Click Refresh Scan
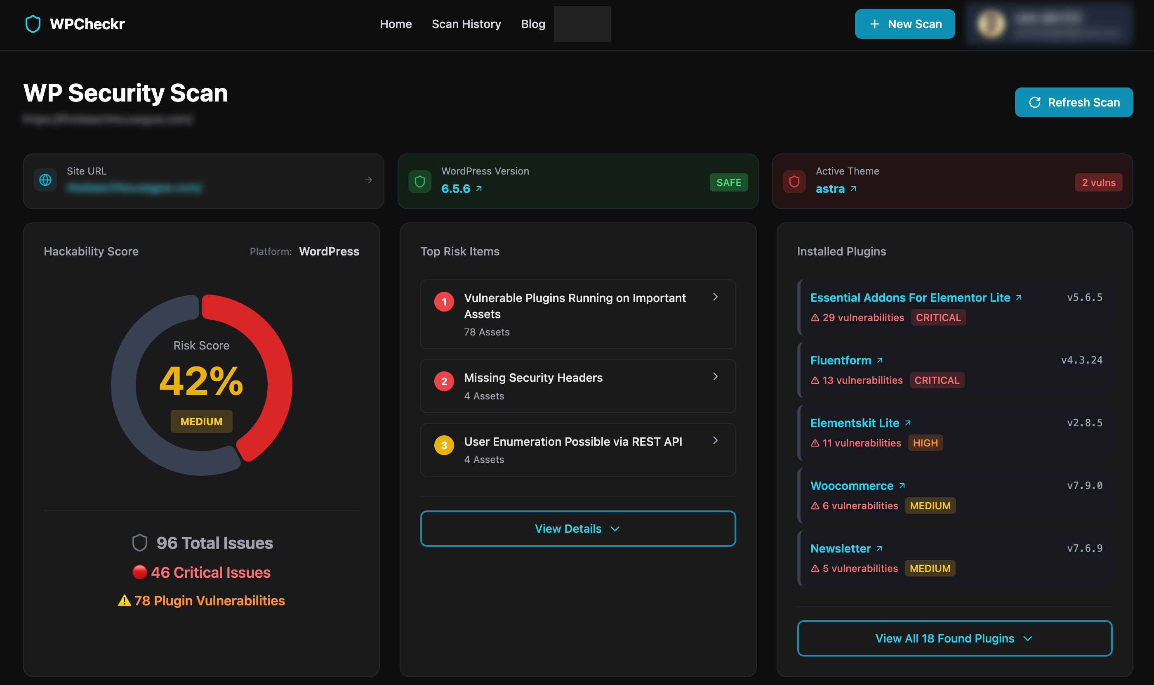 click(1074, 102)
